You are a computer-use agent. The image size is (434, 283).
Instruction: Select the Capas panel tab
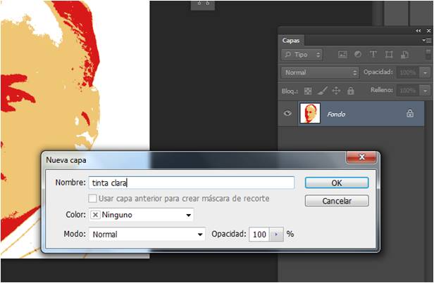(291, 41)
